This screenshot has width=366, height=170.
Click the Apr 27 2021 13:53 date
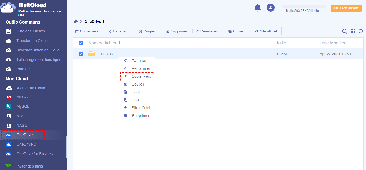tap(335, 54)
